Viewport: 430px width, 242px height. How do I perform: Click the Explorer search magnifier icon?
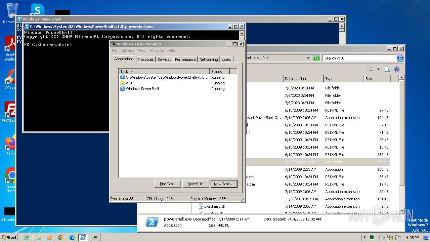[x=400, y=58]
